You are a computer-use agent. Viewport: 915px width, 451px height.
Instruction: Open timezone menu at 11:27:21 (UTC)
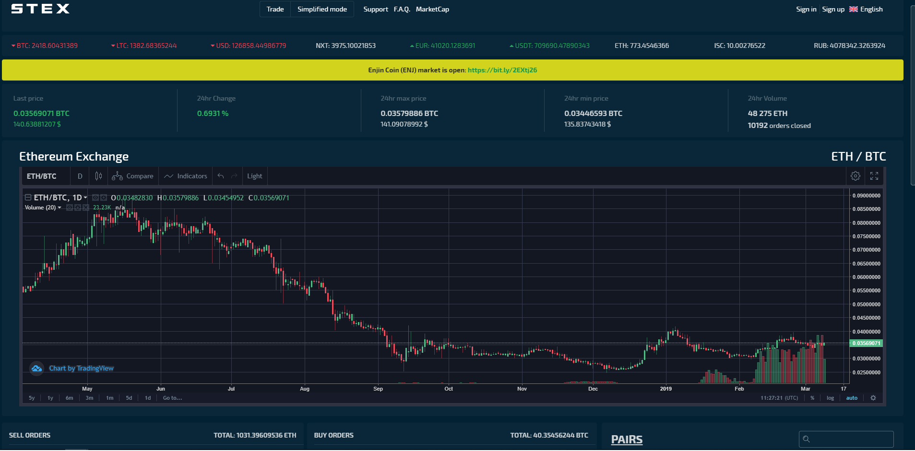coord(779,398)
